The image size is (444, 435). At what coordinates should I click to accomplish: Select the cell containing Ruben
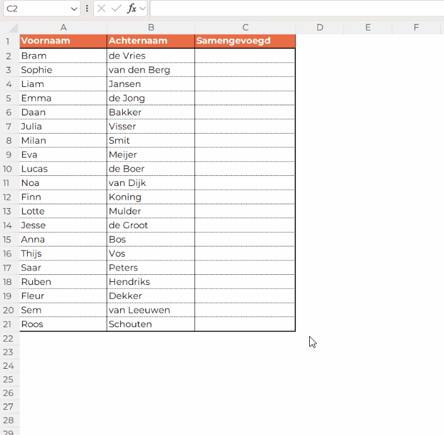64,282
